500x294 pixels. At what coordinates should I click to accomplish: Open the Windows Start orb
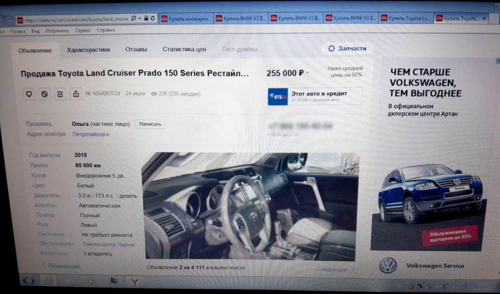(x=28, y=280)
